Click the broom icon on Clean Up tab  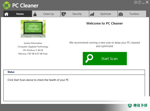[35, 14]
